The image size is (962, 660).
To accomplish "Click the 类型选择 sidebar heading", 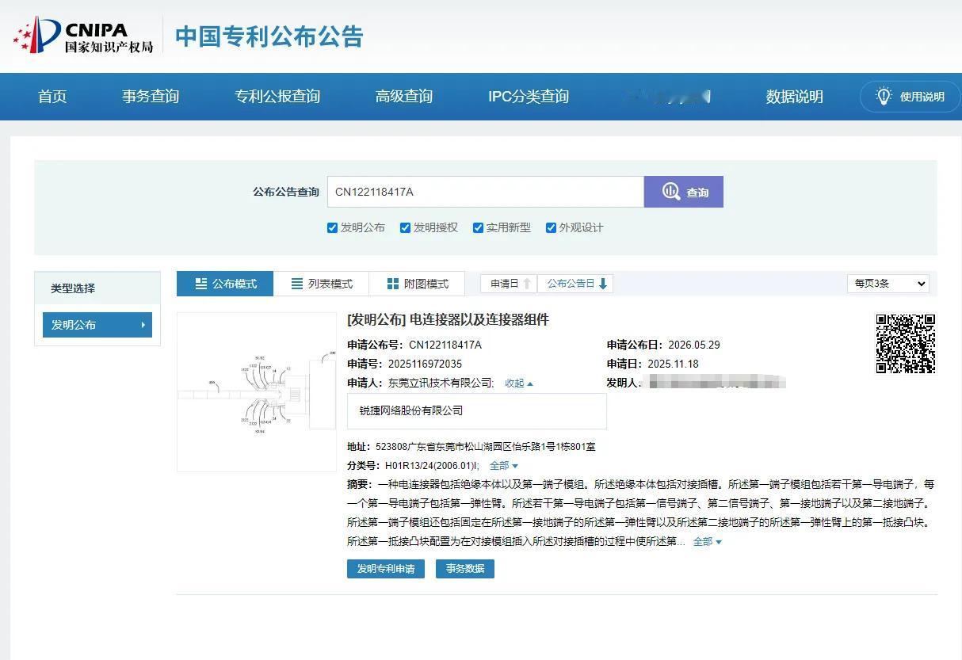I will coord(73,288).
